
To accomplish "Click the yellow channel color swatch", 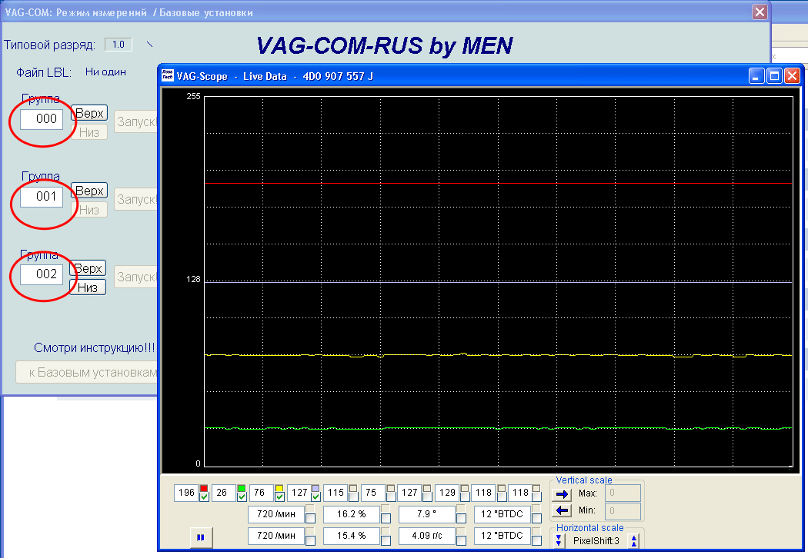I will coord(279,488).
